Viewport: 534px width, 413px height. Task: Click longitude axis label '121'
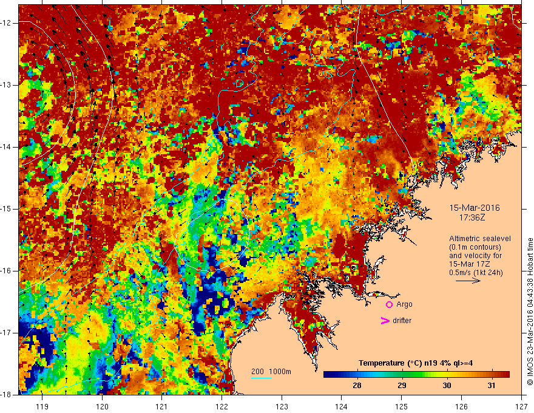[162, 407]
